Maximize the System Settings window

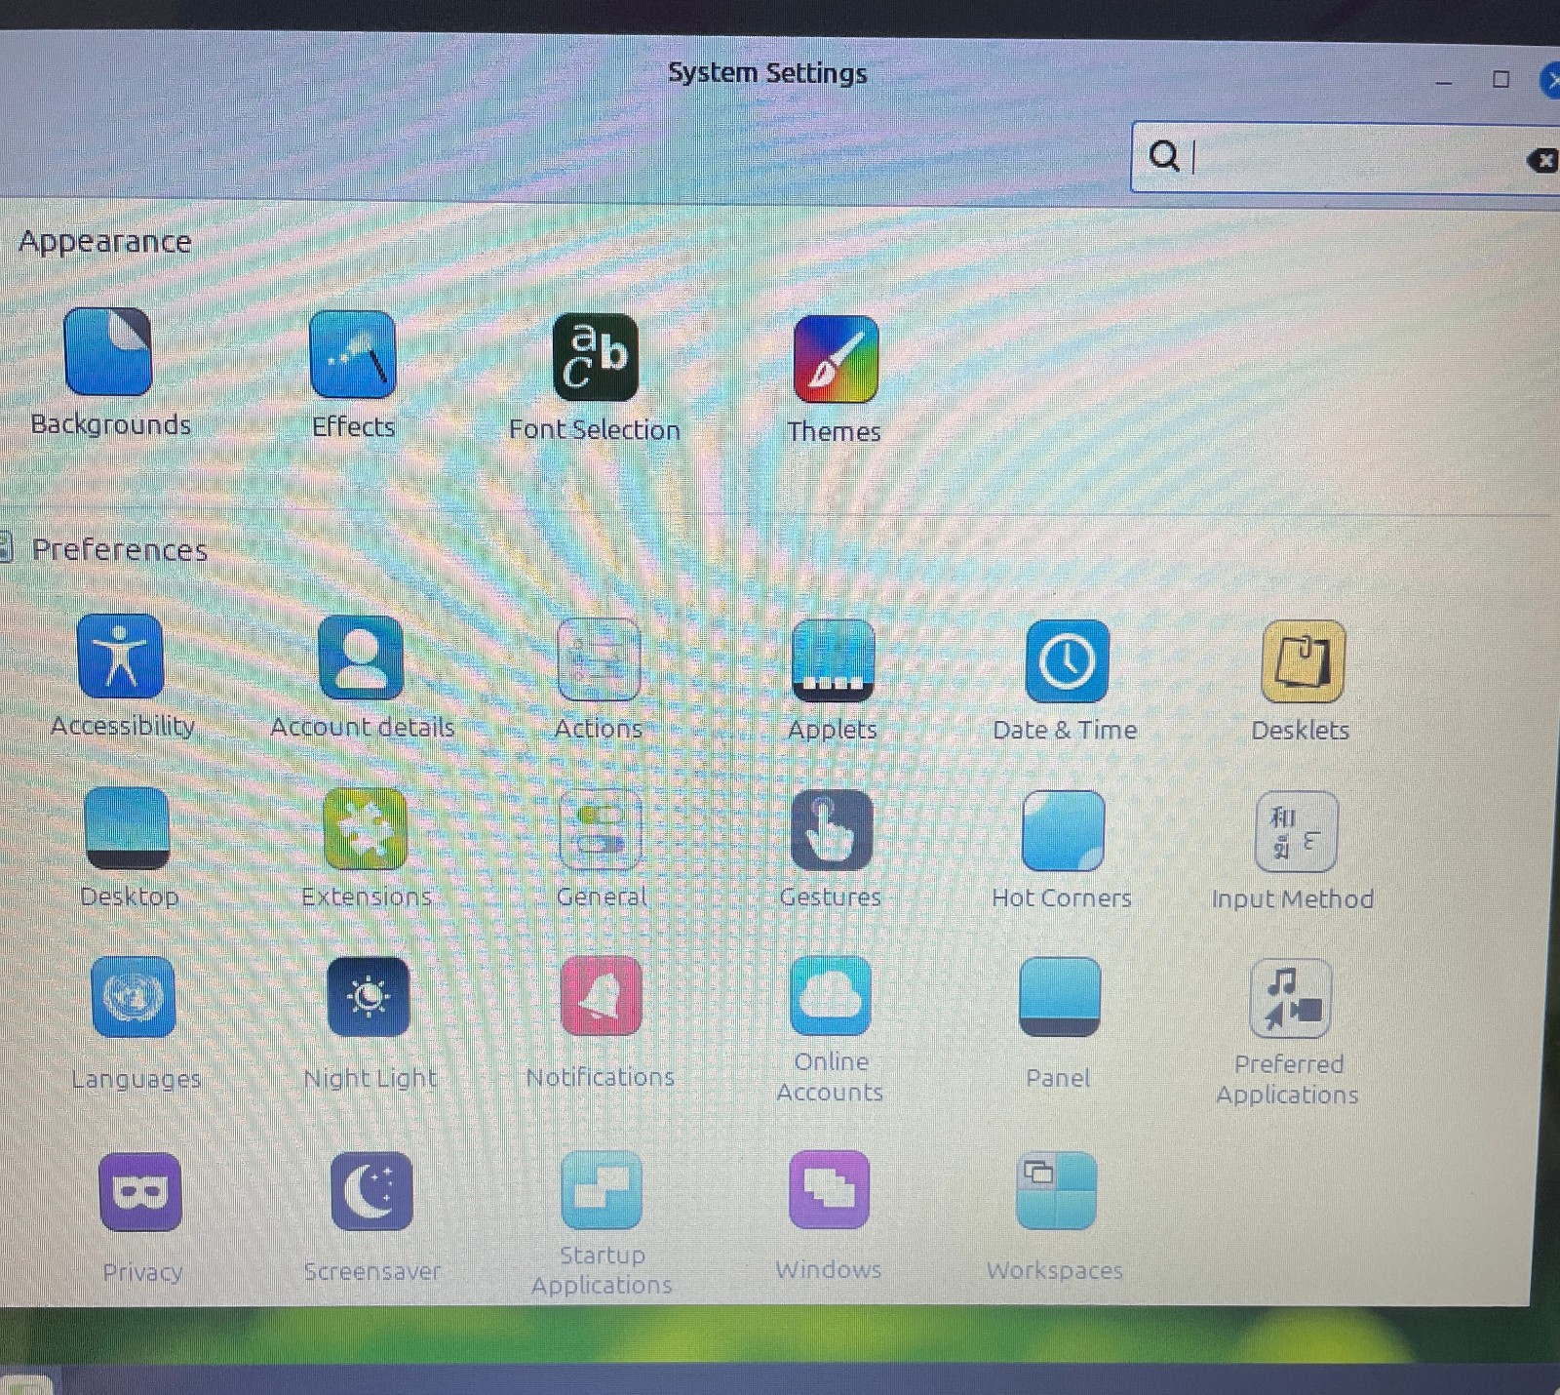tap(1501, 80)
